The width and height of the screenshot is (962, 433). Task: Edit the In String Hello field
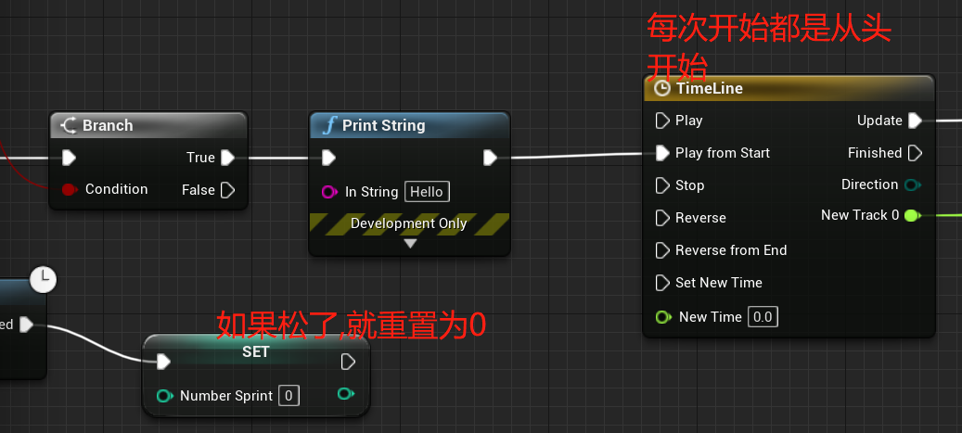427,192
